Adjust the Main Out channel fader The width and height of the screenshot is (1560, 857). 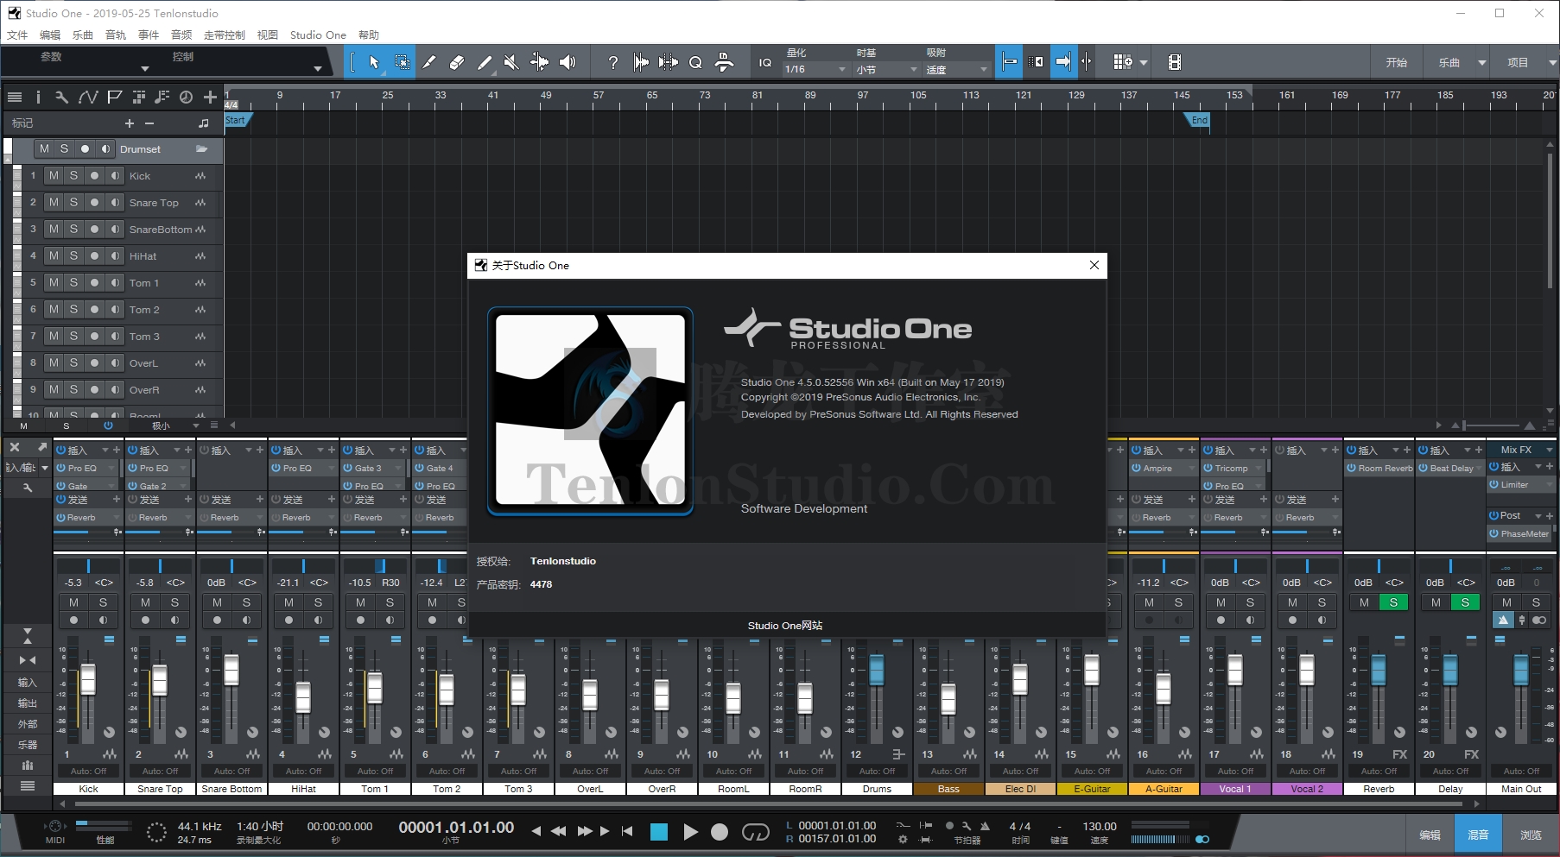[x=1521, y=670]
